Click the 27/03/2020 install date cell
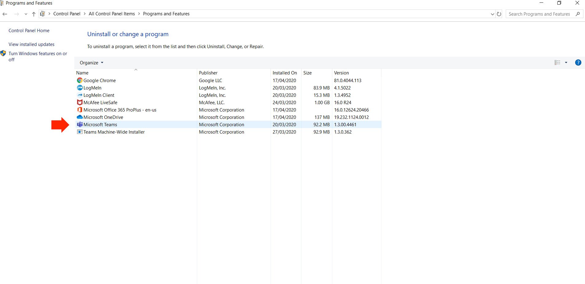This screenshot has width=585, height=284. 284,132
